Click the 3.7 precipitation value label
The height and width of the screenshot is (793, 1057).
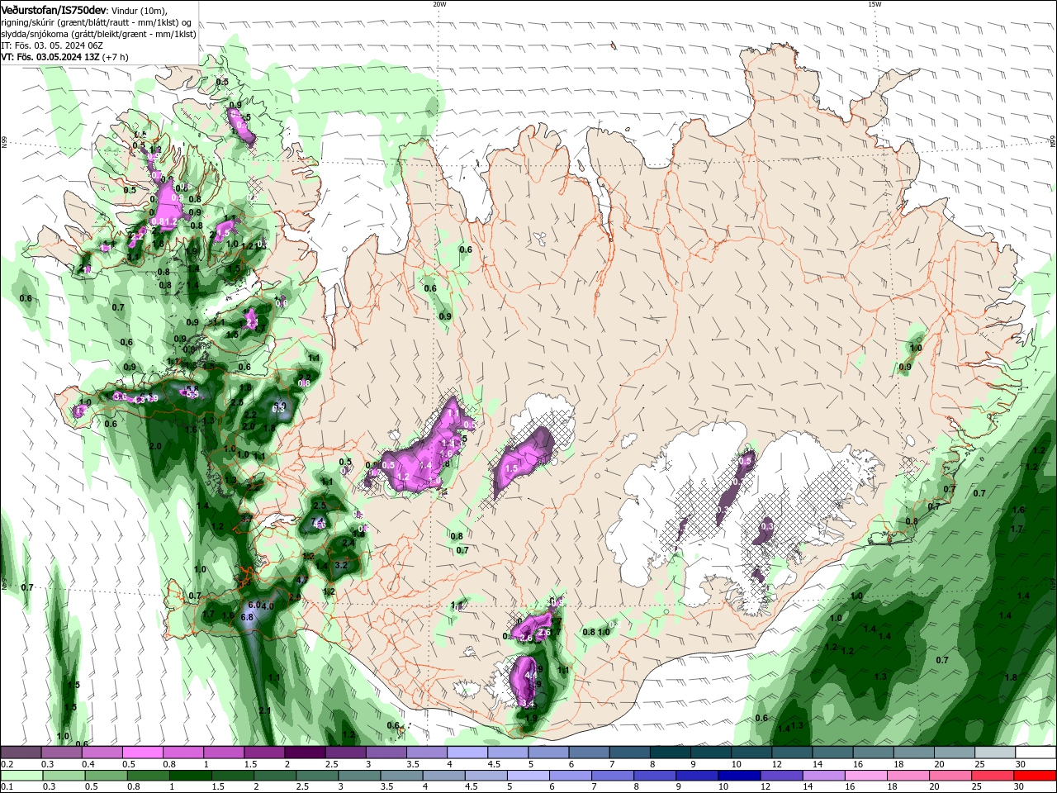246,518
